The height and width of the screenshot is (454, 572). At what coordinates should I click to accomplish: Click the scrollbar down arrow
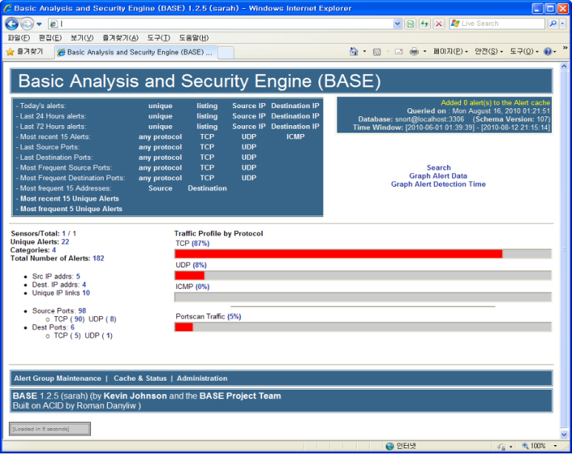pos(564,434)
